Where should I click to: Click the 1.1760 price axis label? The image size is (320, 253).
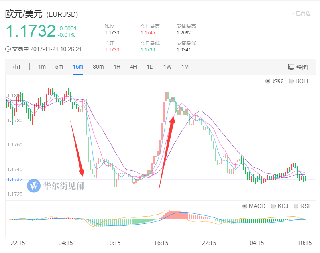tap(15, 145)
